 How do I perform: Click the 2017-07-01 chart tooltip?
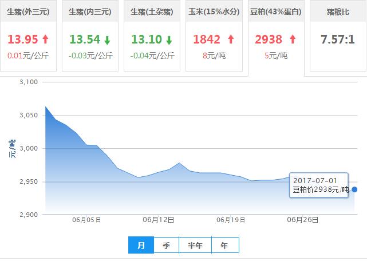(x=319, y=185)
